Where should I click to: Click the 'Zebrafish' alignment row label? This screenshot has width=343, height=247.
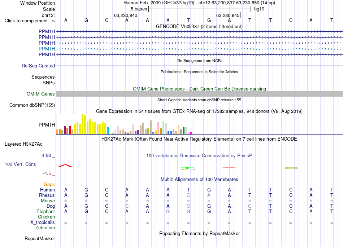click(45, 228)
